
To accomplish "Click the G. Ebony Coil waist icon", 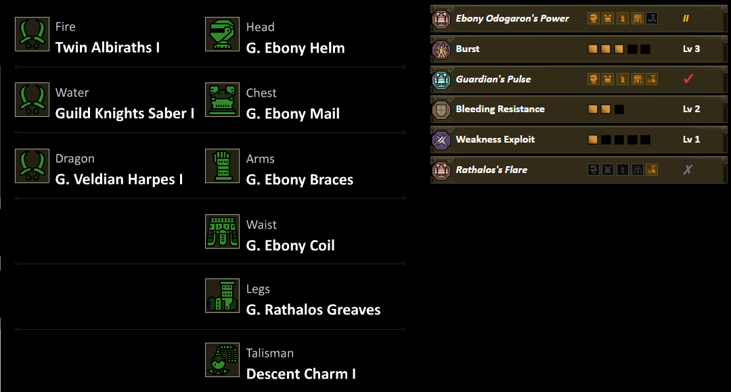I will (x=222, y=232).
